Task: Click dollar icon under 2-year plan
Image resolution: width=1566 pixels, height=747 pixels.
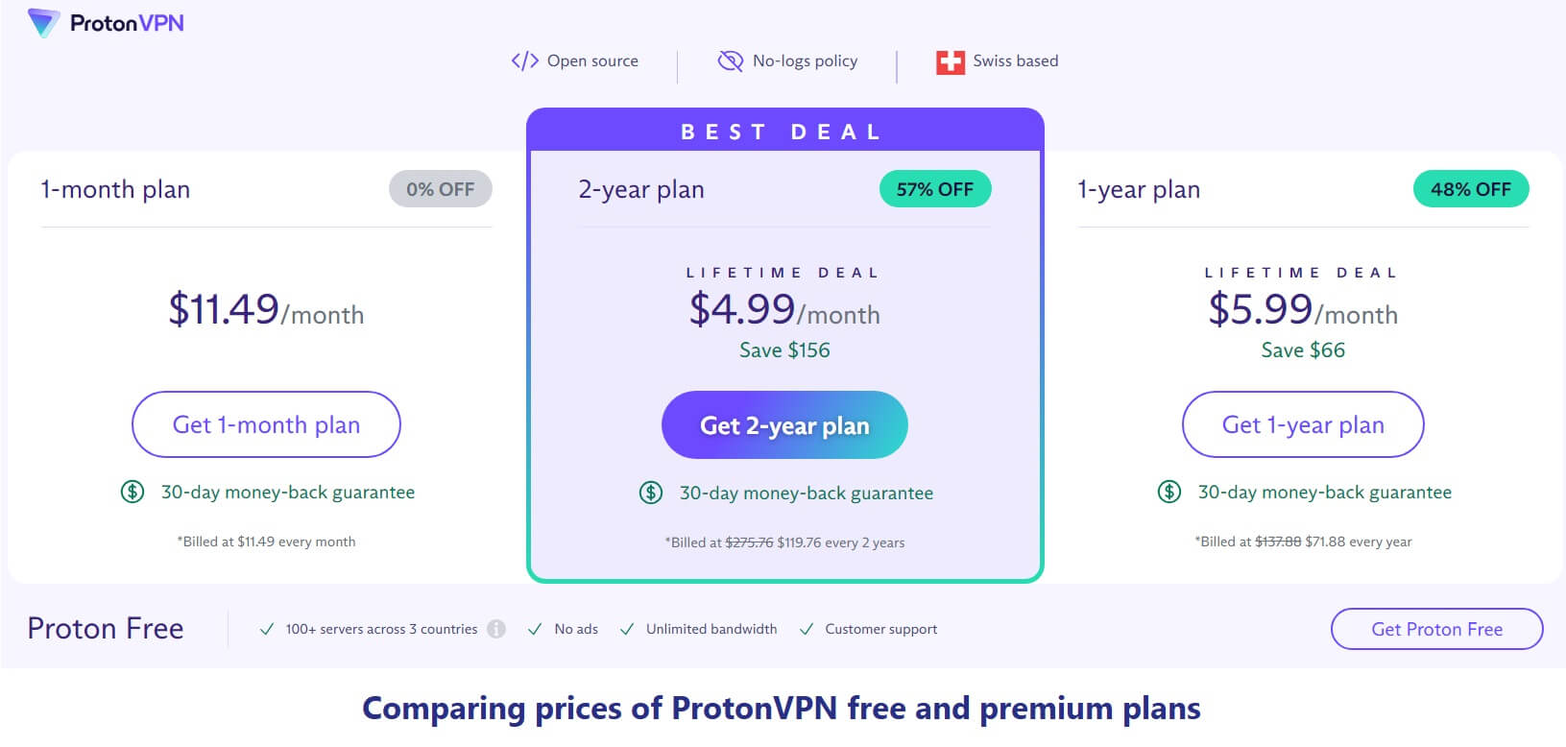Action: [651, 493]
